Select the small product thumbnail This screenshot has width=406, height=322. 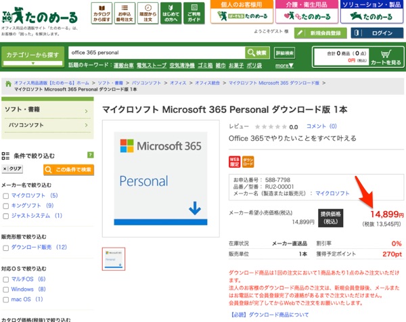[114, 259]
